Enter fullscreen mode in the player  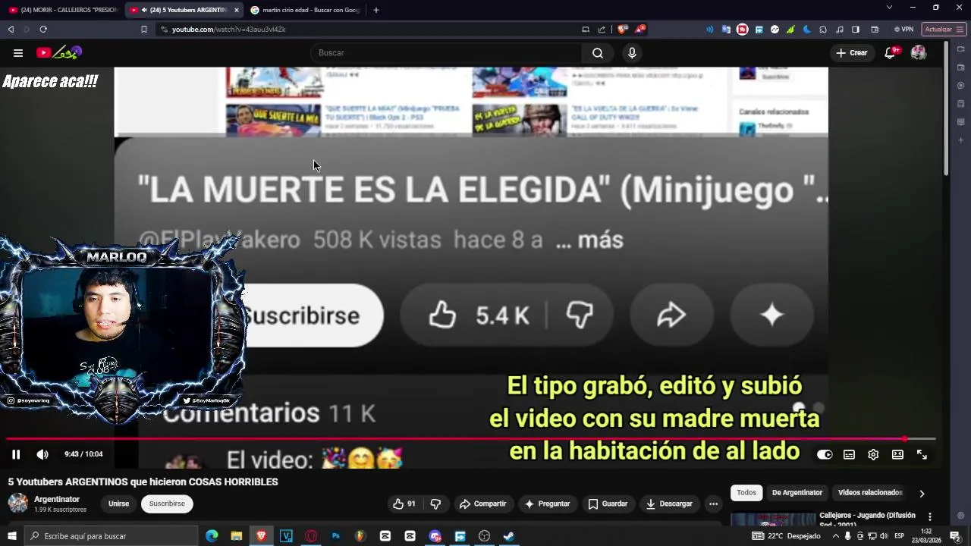click(922, 454)
